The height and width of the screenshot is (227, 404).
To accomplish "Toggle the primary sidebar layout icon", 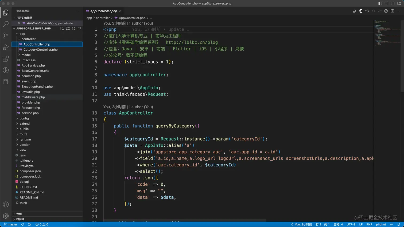I will click(380, 3).
